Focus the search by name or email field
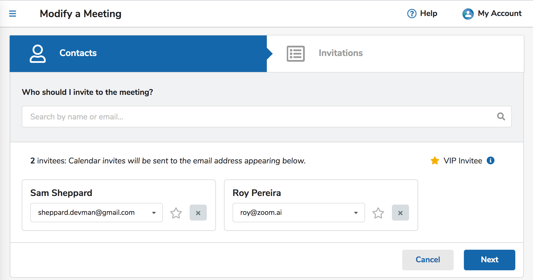Screen dimensions: 533x280 pyautogui.click(x=257, y=117)
